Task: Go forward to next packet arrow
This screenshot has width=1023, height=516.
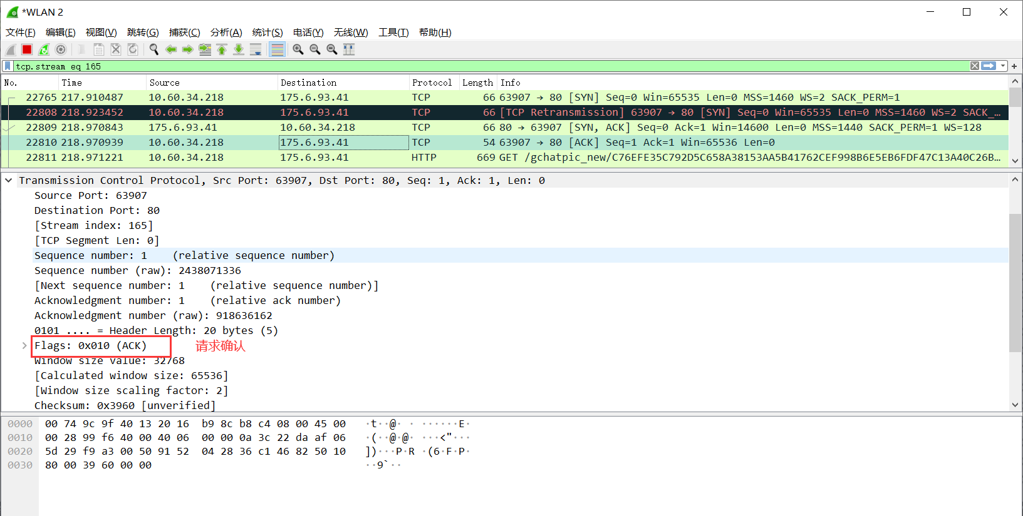Action: coord(188,49)
